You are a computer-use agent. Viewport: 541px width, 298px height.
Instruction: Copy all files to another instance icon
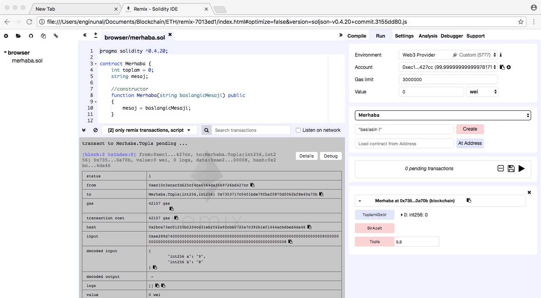pyautogui.click(x=44, y=36)
